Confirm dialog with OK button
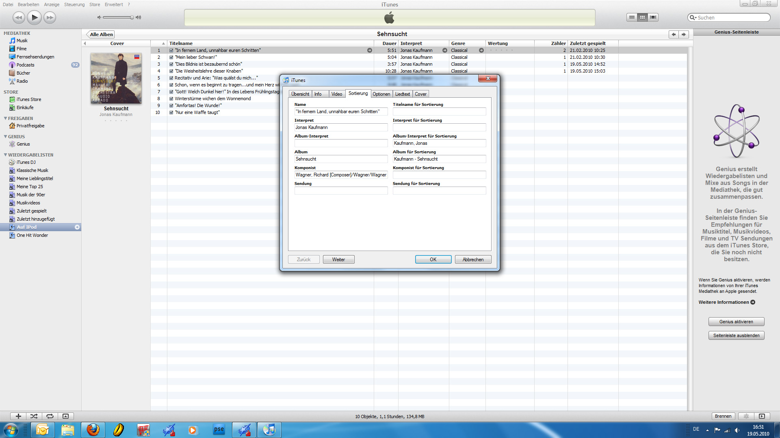This screenshot has width=780, height=438. (433, 260)
